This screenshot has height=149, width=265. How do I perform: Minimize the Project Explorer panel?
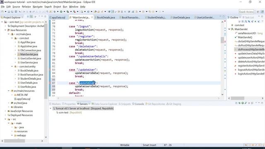[x=42, y=16]
